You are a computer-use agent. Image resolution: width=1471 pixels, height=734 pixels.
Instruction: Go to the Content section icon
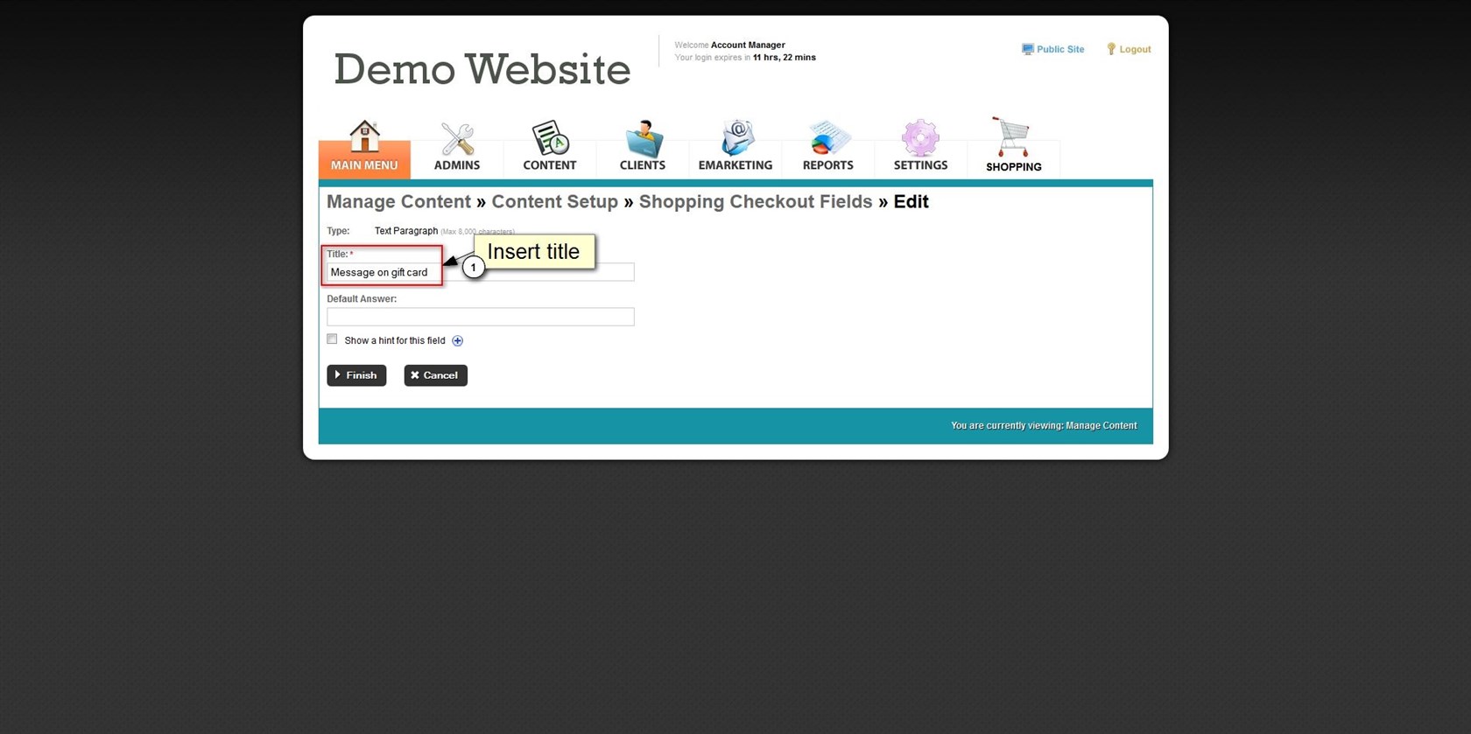550,138
